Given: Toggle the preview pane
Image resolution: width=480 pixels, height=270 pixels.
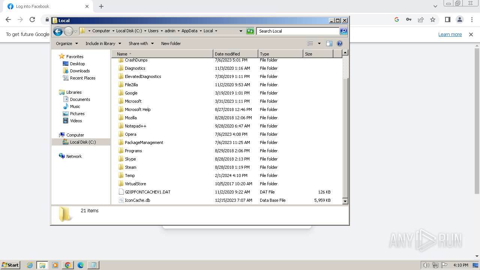Looking at the screenshot, I should coord(329,43).
